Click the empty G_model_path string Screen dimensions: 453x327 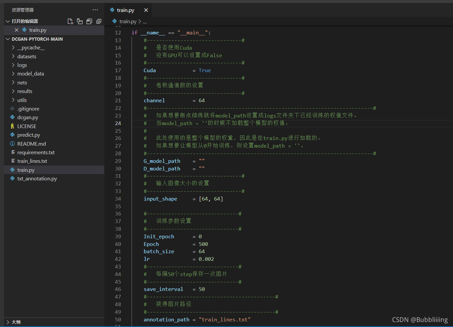pyautogui.click(x=202, y=161)
